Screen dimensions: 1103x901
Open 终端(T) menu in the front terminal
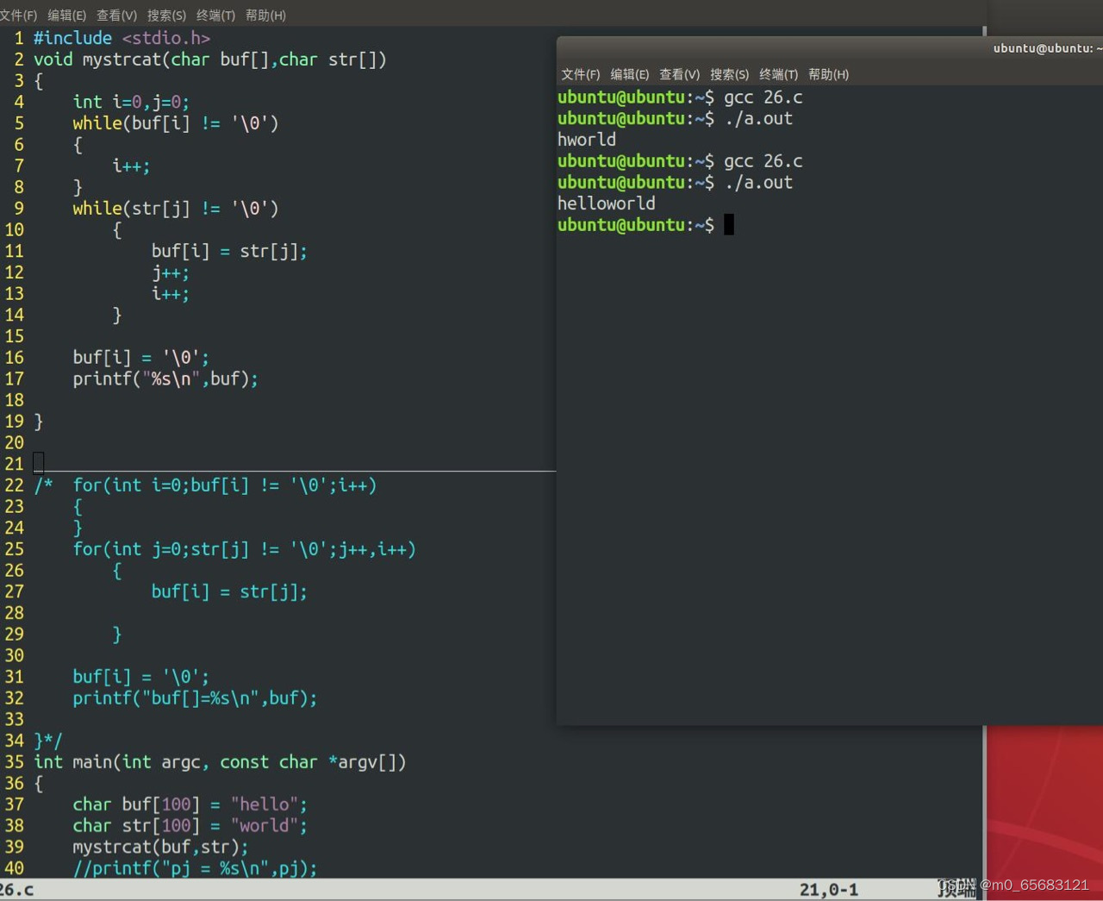point(778,74)
